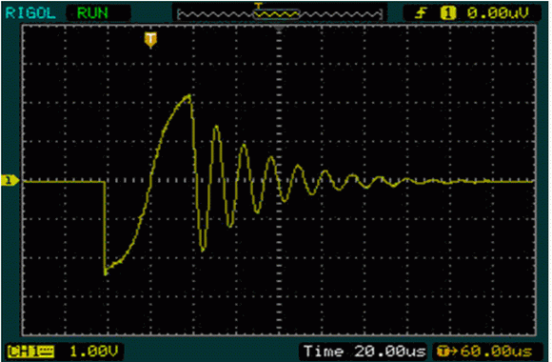
Task: Click the highest positive peak of waveform
Action: [189, 95]
